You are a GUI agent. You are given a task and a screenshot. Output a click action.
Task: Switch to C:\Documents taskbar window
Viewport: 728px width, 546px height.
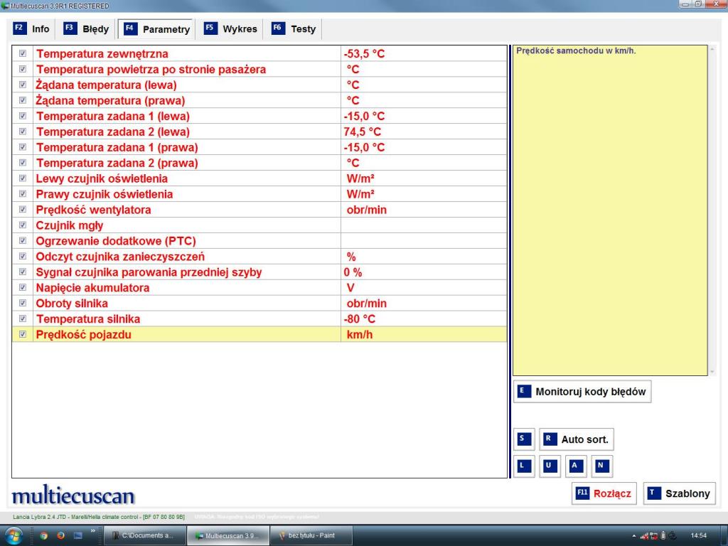[x=145, y=535]
